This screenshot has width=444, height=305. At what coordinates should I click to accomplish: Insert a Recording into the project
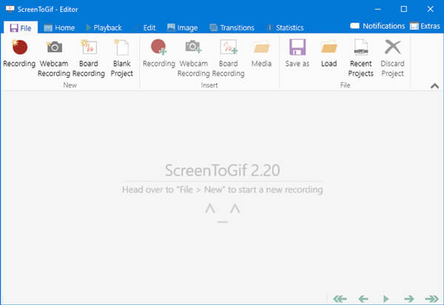point(159,54)
